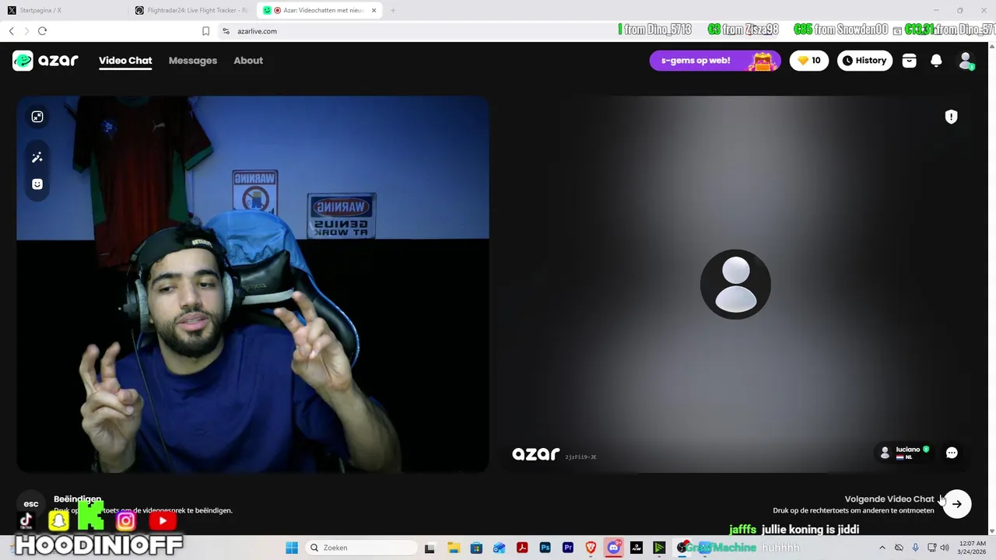This screenshot has height=560, width=996.
Task: Open Microsoft Store from taskbar
Action: [x=476, y=548]
